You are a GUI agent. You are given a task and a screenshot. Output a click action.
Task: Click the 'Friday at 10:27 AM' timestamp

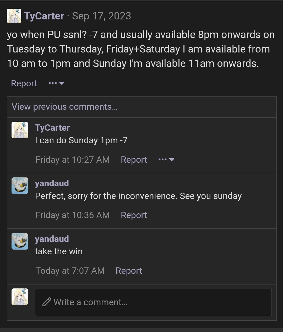point(72,160)
